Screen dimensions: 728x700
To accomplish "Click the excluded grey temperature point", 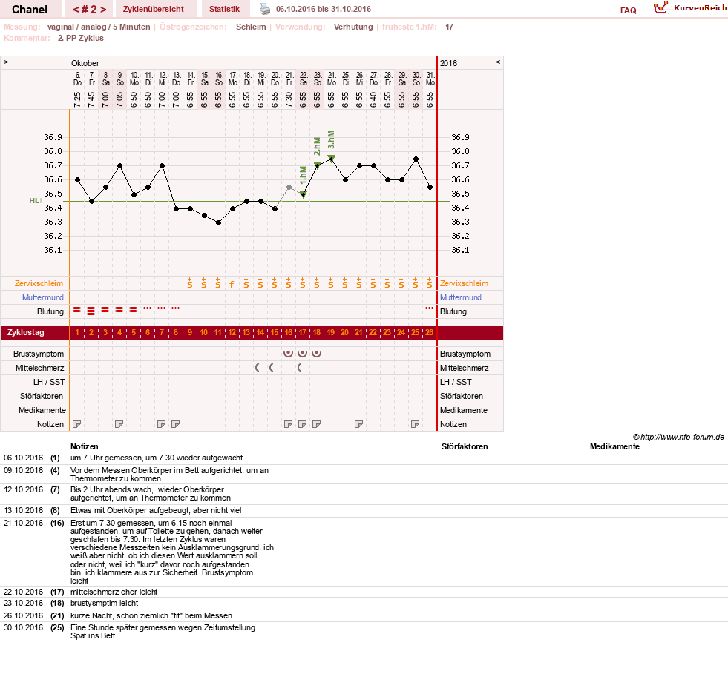I will click(289, 188).
